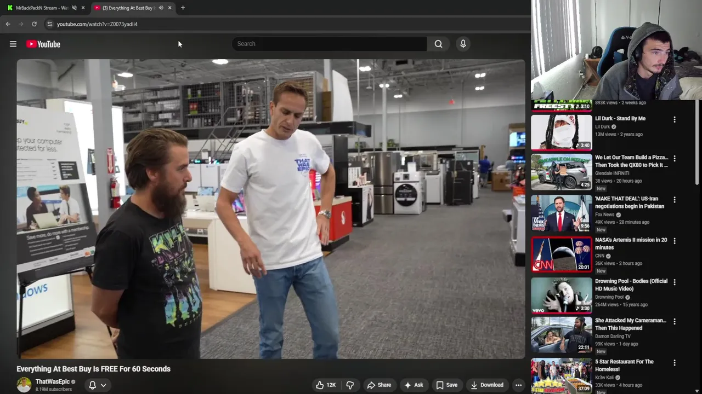This screenshot has width=702, height=394.
Task: Open options for Fox News video
Action: (x=675, y=200)
